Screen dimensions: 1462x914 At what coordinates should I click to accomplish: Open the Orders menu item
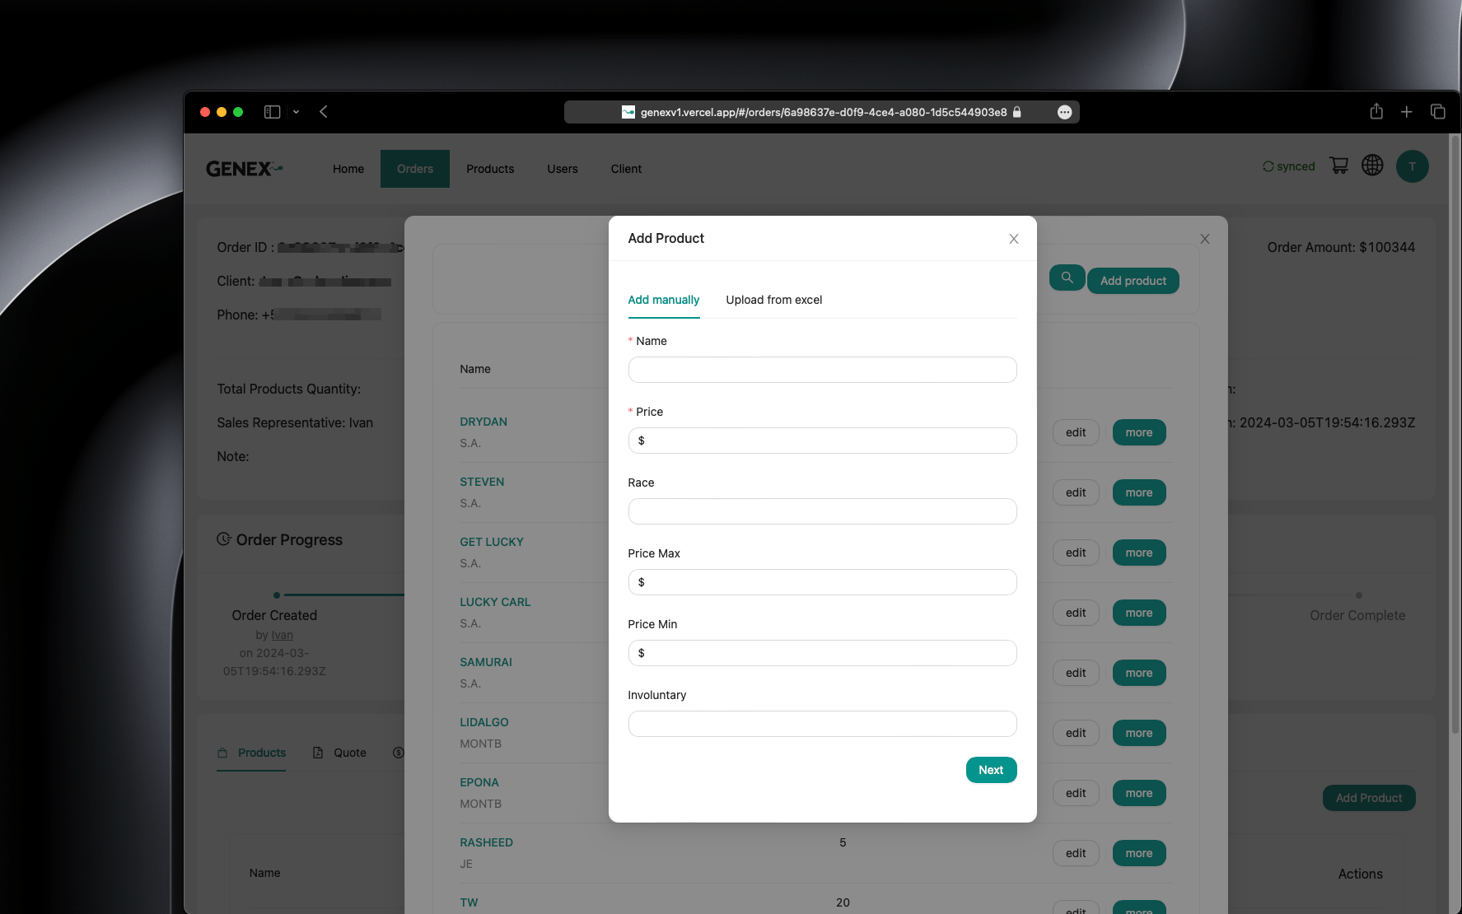tap(415, 169)
